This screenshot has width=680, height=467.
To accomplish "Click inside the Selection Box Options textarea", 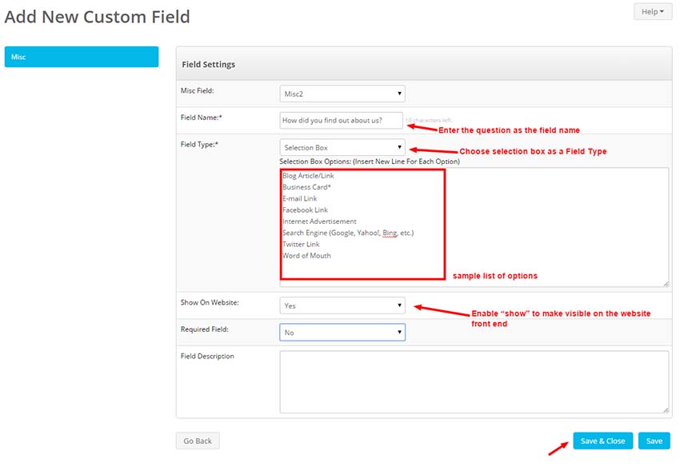I will [474, 227].
